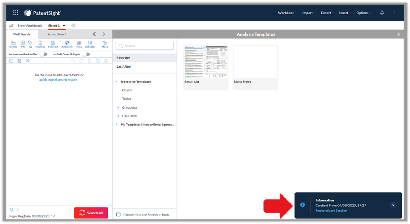Choose the Result List template thumbnail
Viewport: 410px width, 224px height.
206,62
